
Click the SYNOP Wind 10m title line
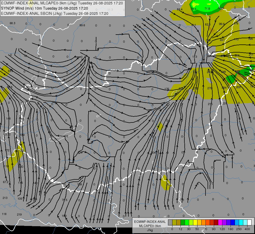(44, 8)
